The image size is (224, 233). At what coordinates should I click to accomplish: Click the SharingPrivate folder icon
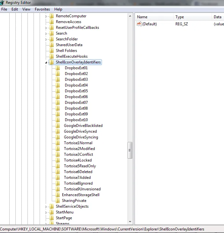pyautogui.click(x=58, y=201)
